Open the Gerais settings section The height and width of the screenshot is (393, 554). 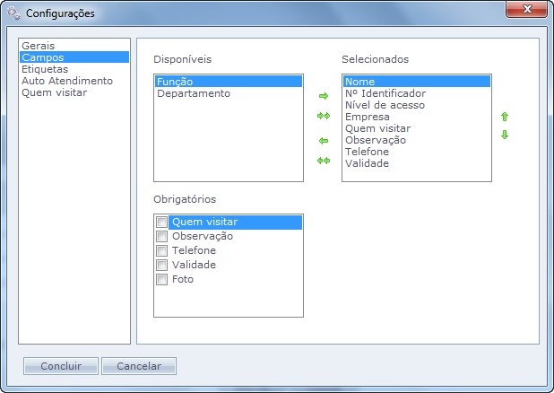39,45
